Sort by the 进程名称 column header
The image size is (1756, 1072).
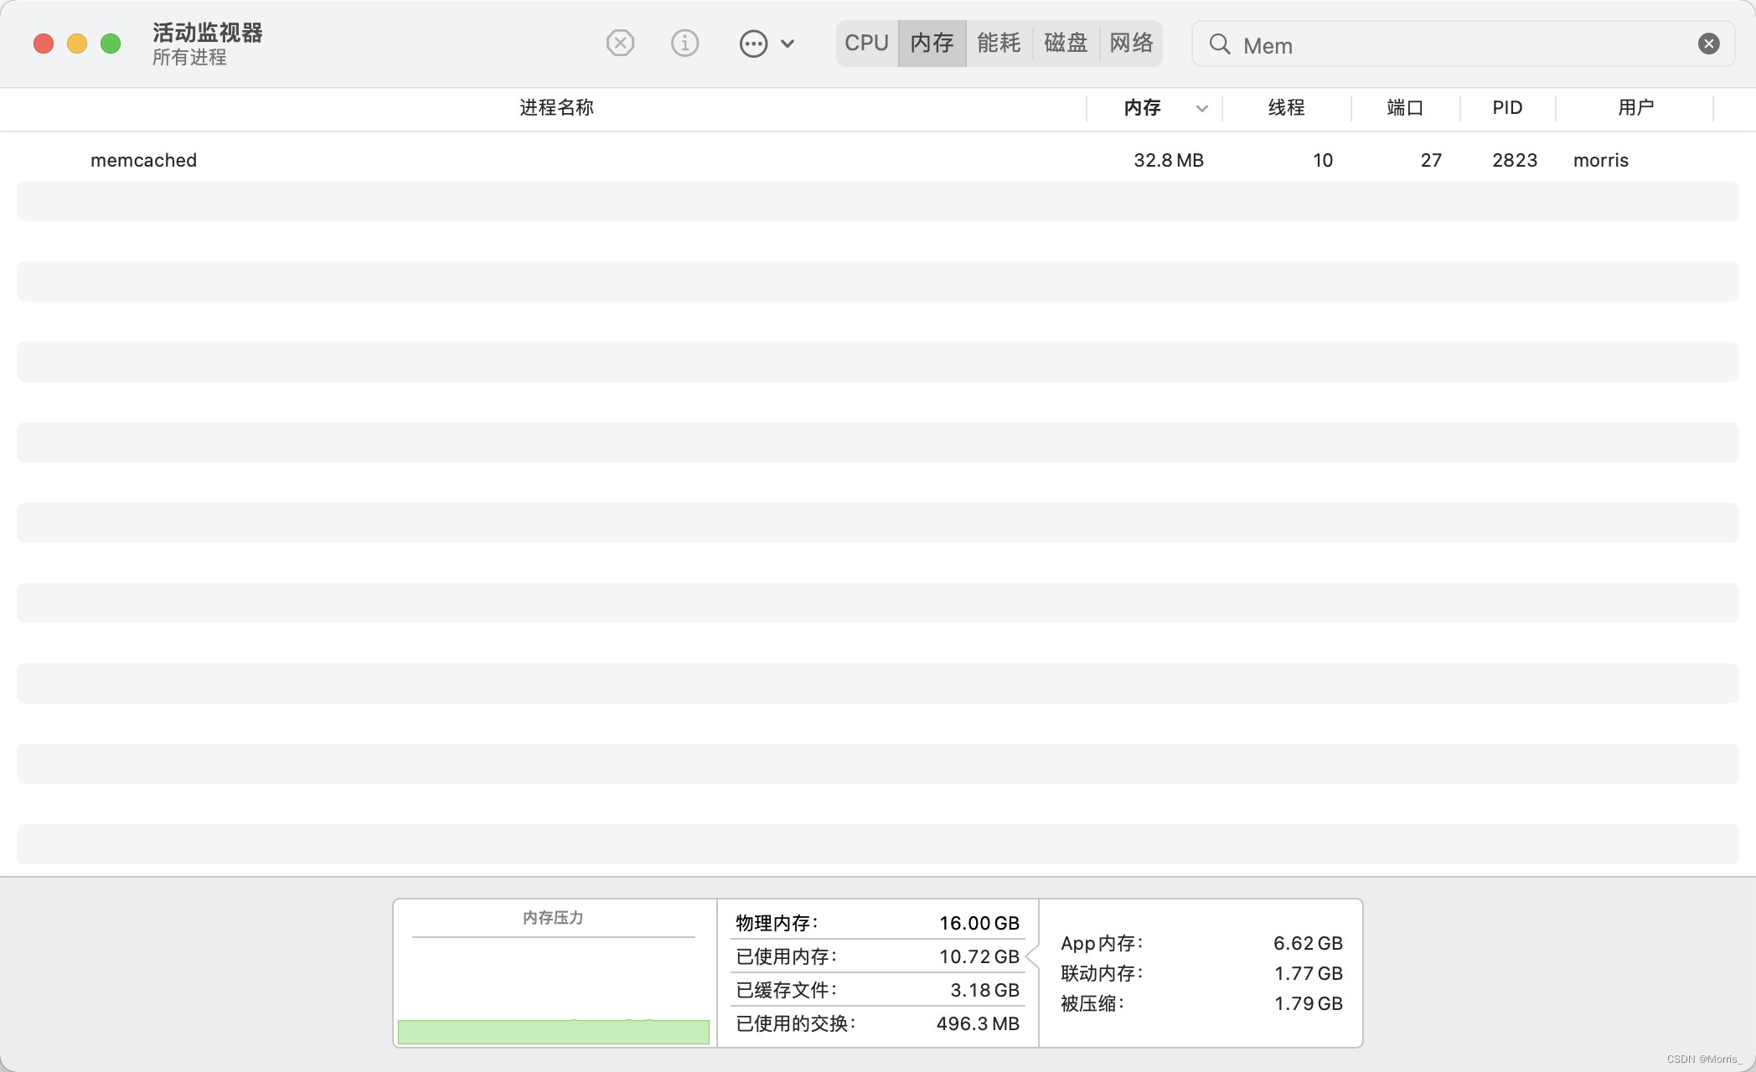556,108
